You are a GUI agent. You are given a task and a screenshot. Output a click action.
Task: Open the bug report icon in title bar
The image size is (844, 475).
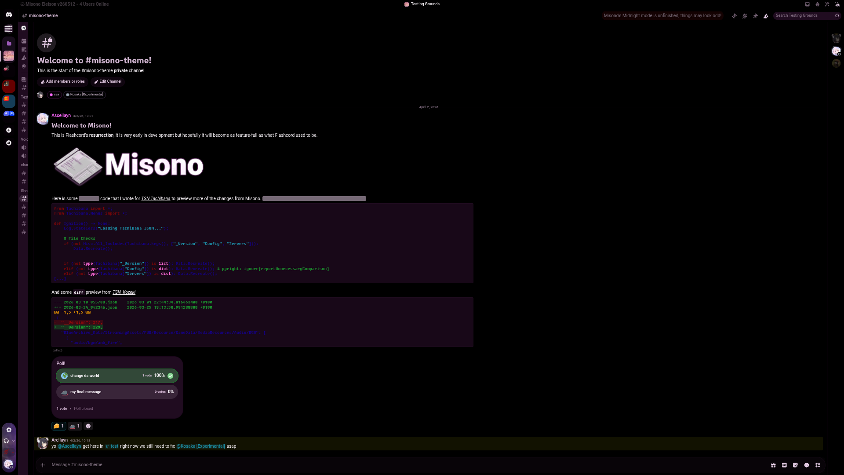[x=817, y=4]
